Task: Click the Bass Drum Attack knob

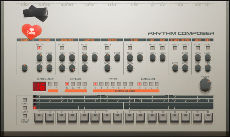Action: [39, 68]
